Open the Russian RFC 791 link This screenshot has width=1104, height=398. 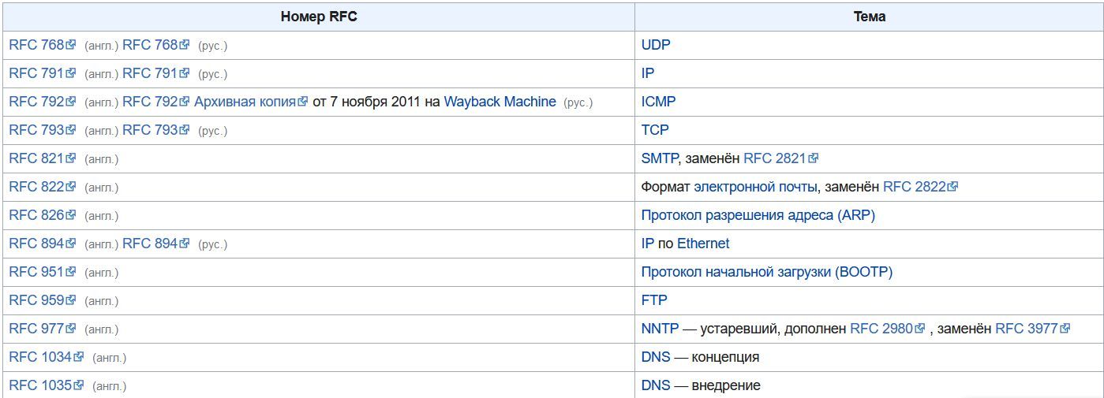pyautogui.click(x=150, y=73)
